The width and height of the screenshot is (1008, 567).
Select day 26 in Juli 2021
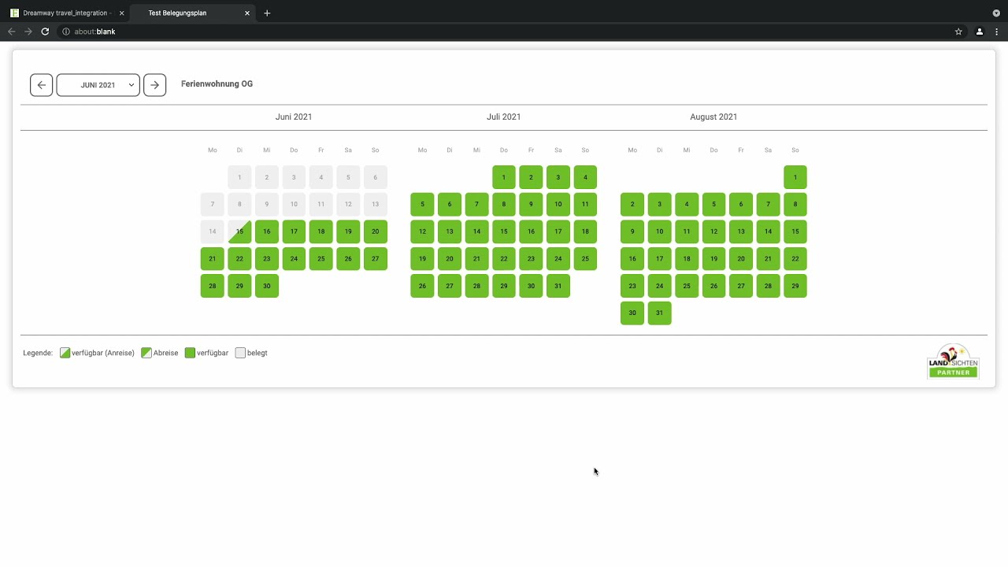pyautogui.click(x=422, y=286)
